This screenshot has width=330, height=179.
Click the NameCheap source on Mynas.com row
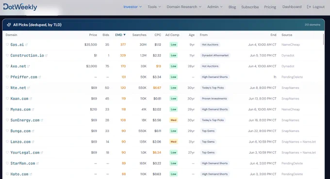click(291, 109)
